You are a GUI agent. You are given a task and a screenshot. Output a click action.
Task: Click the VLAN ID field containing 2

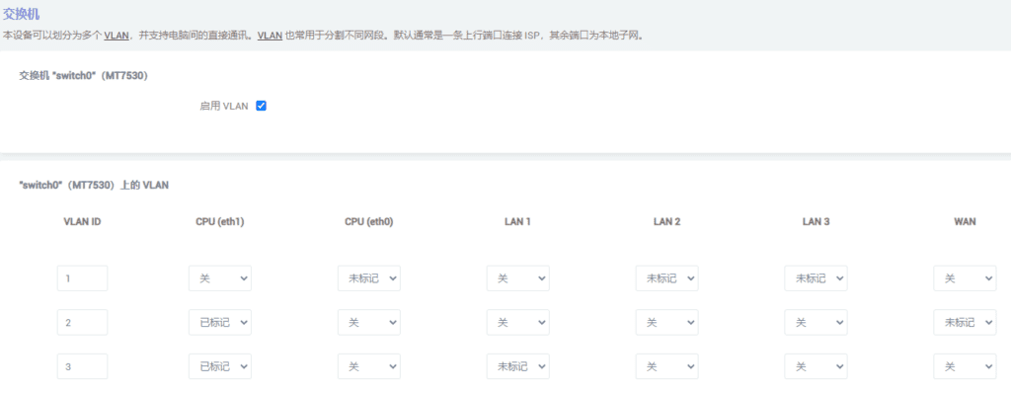pos(83,322)
